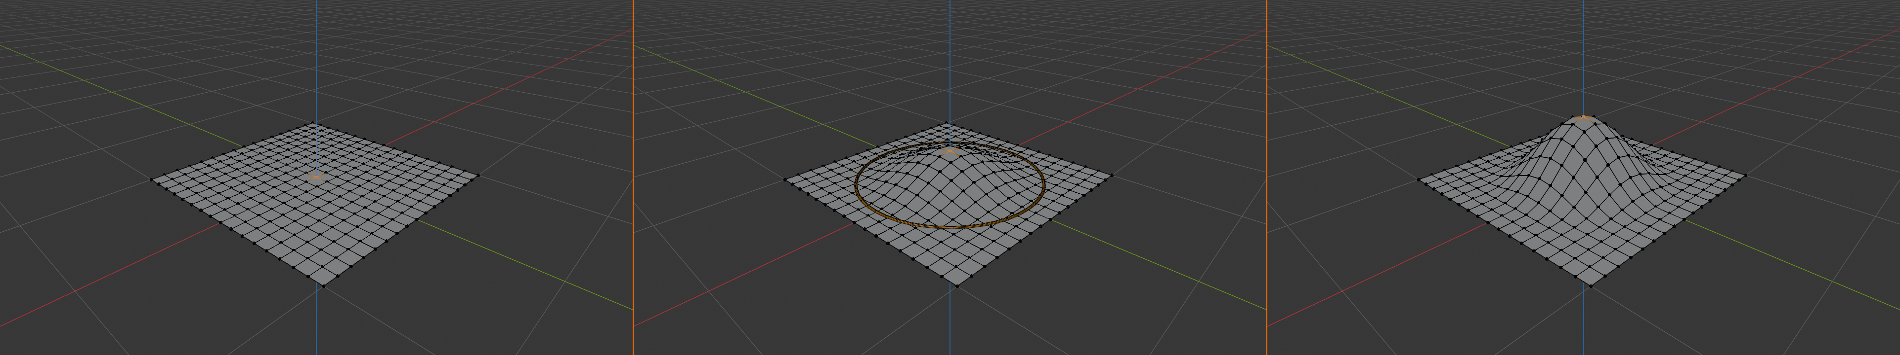Click the rightmost corner vertex of the low-bump mesh
The height and width of the screenshot is (355, 1900).
tap(1112, 176)
